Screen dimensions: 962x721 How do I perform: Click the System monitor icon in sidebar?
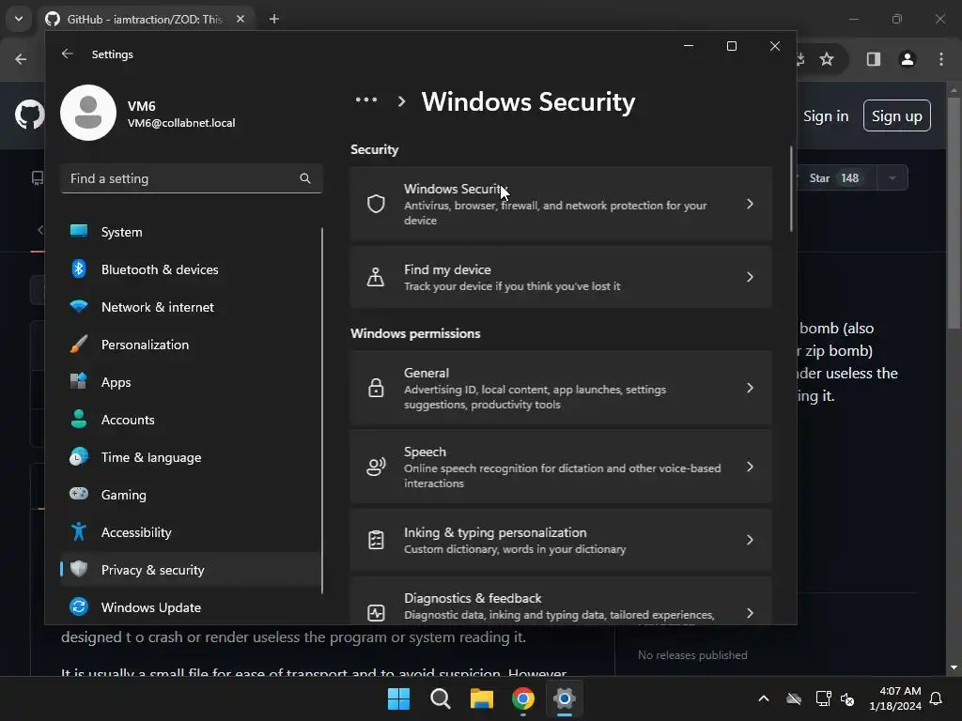point(79,231)
